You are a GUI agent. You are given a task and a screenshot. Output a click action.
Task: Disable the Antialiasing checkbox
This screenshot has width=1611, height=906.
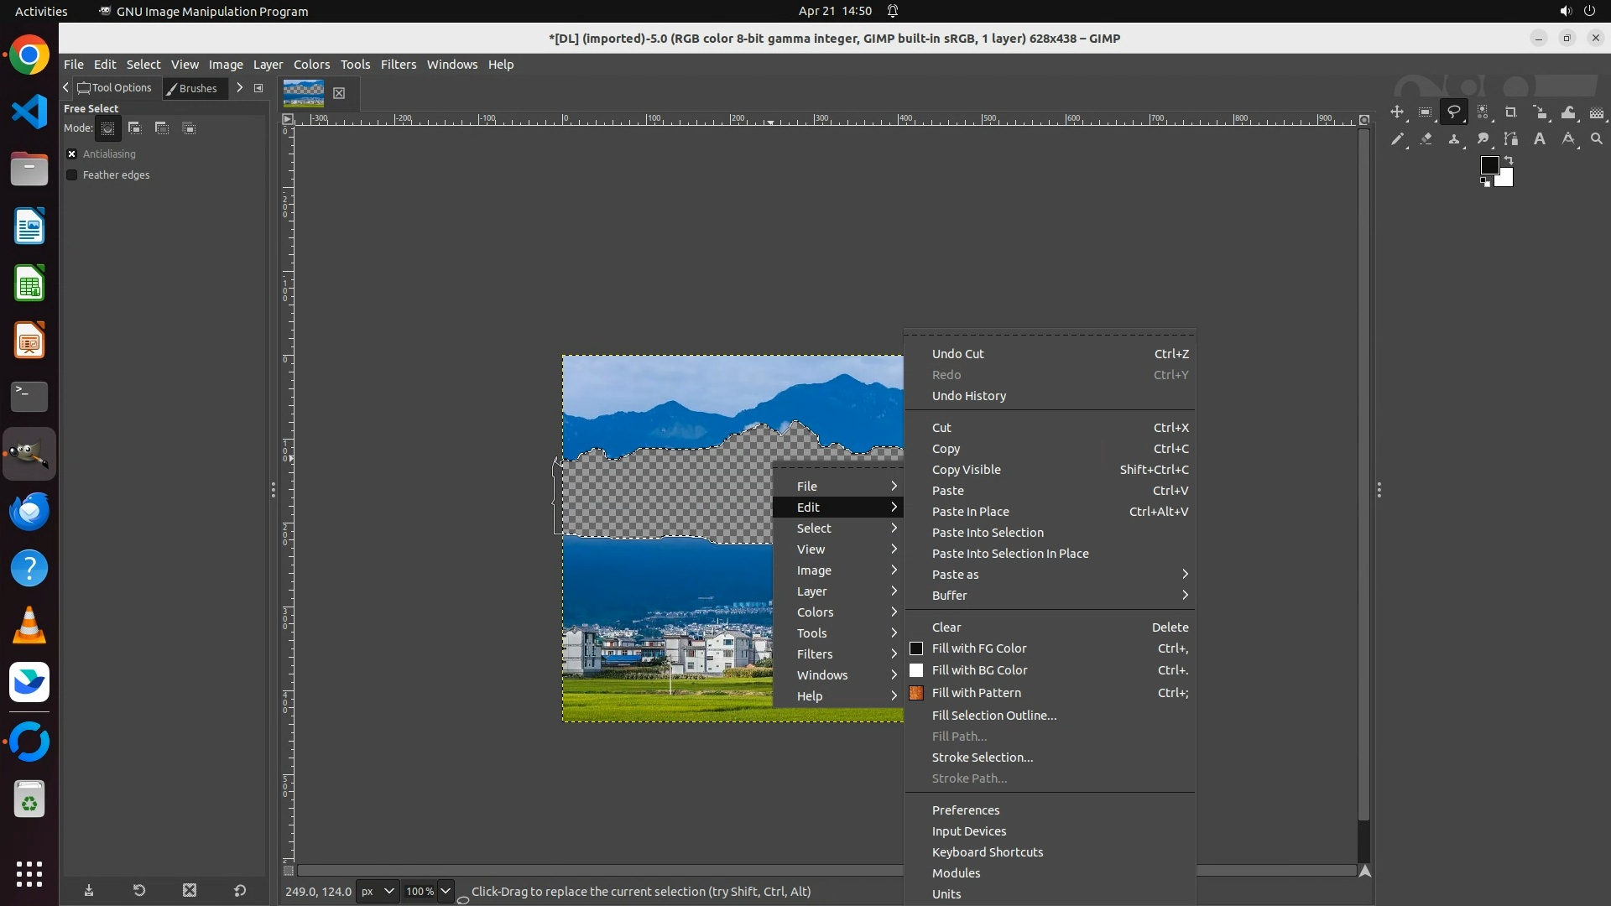coord(72,154)
